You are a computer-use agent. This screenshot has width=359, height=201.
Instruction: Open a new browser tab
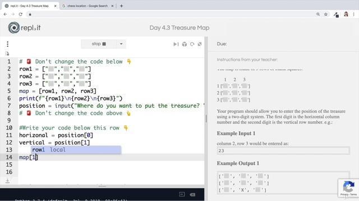121,6
